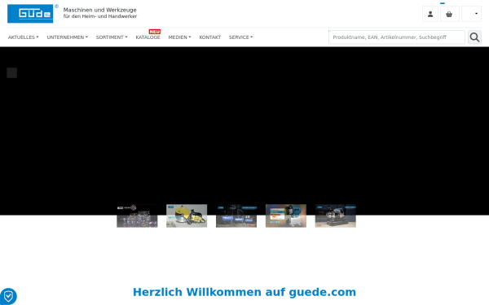Open the language dropdown at top right

(472, 14)
